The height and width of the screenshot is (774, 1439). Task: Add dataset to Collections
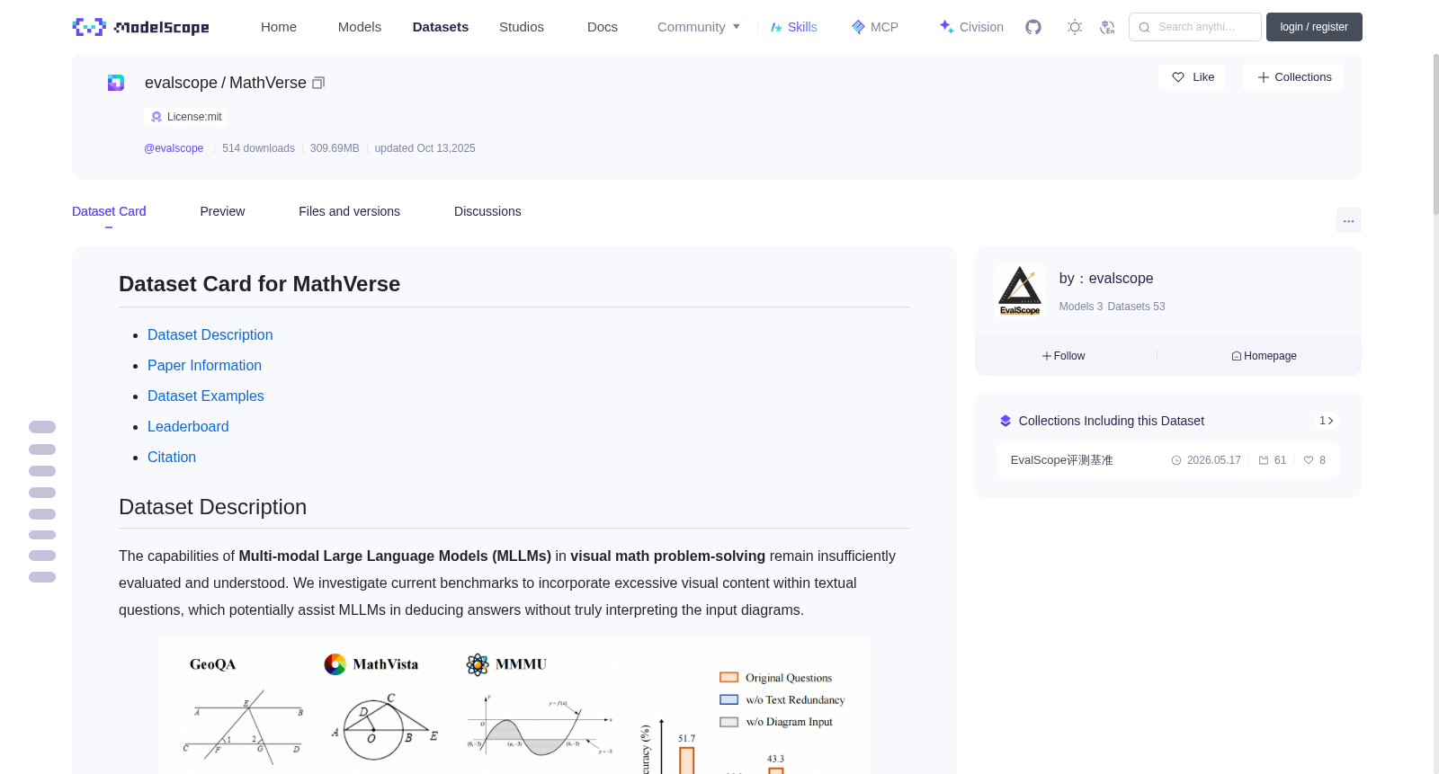pyautogui.click(x=1293, y=77)
